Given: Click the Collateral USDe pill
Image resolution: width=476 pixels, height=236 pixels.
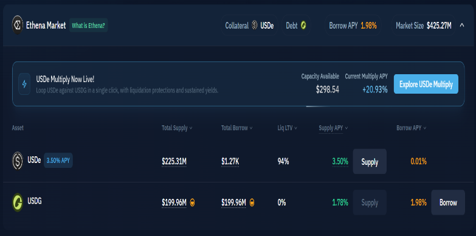Looking at the screenshot, I should point(249,26).
